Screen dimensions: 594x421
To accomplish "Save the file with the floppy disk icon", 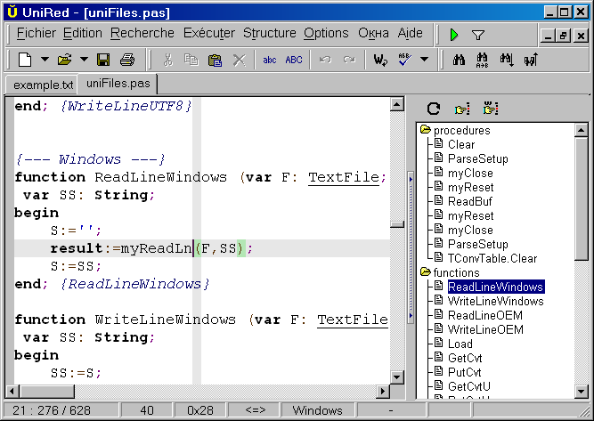I will point(103,61).
